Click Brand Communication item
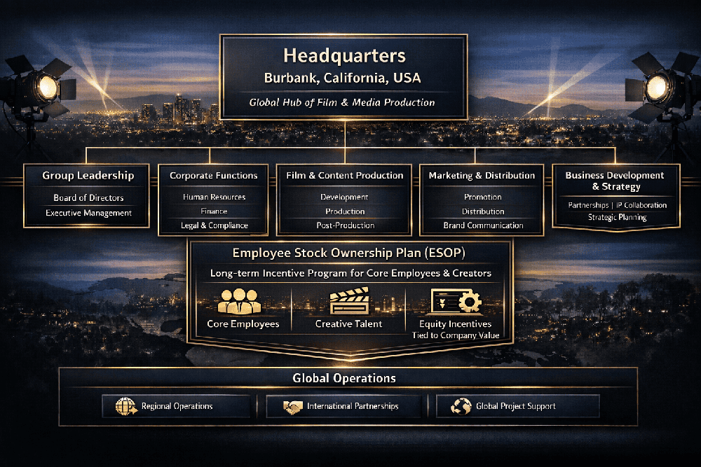Image resolution: width=701 pixels, height=467 pixels. 483,225
